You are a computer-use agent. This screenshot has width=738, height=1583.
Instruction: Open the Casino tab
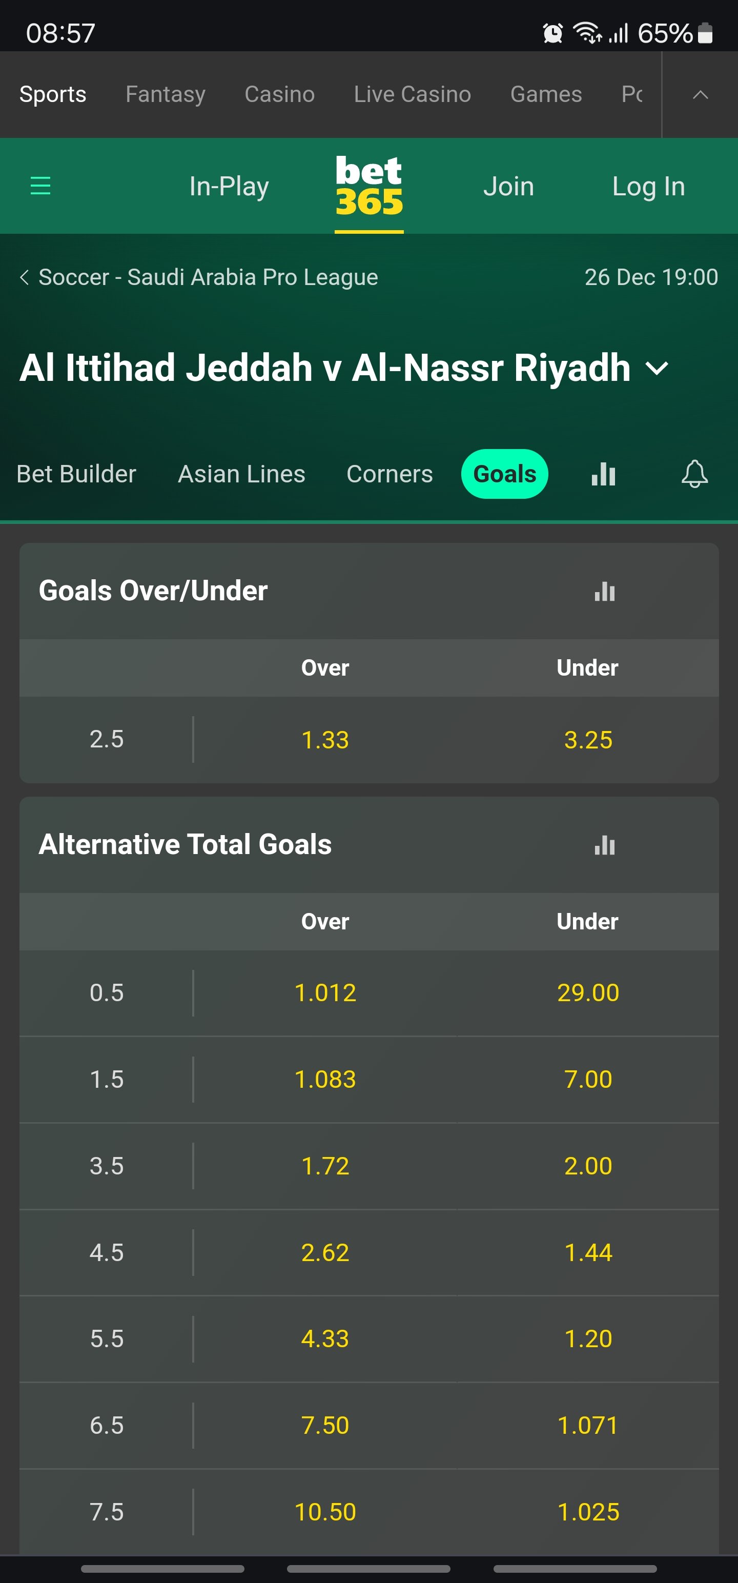280,95
